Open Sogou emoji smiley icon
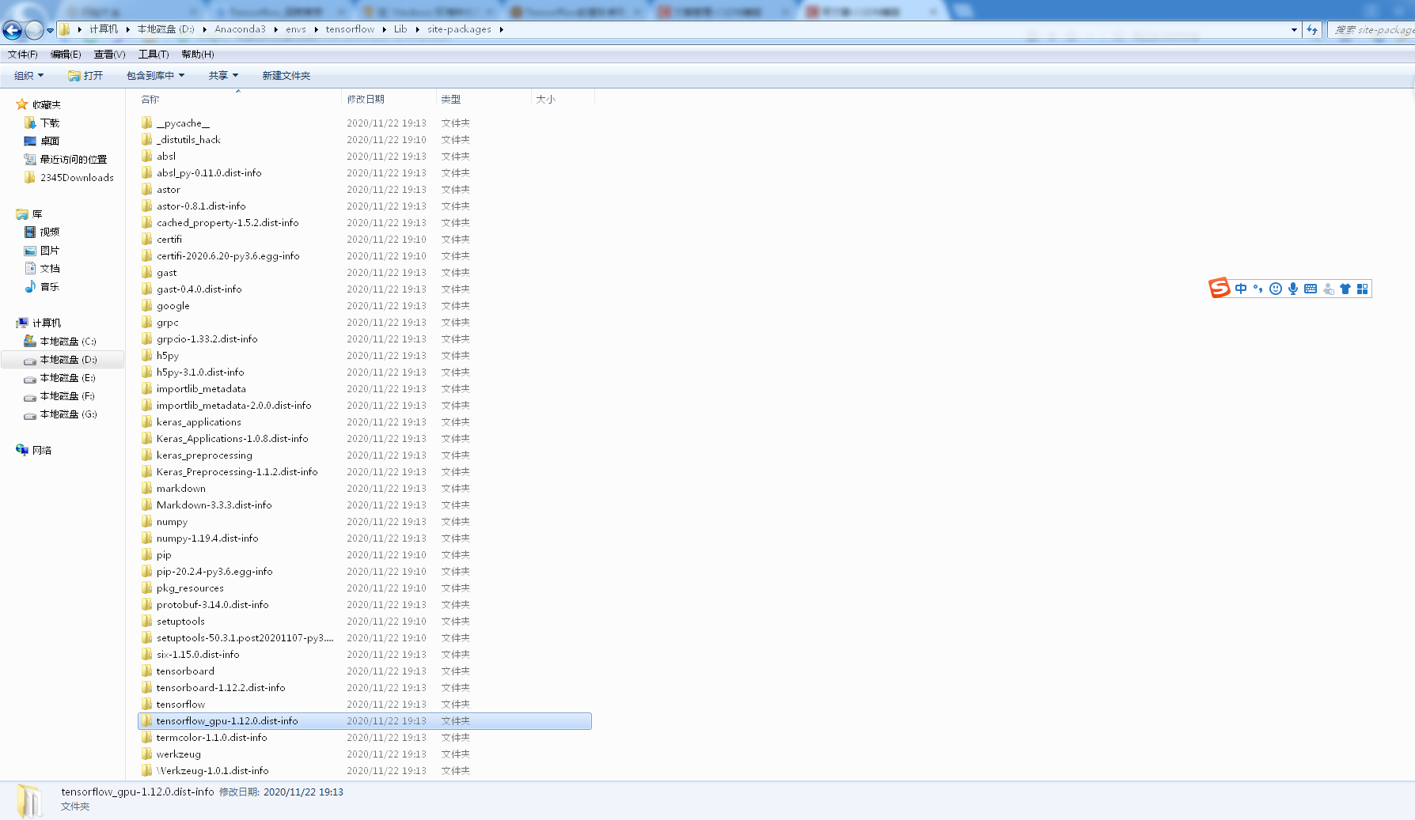The height and width of the screenshot is (820, 1415). (1276, 289)
